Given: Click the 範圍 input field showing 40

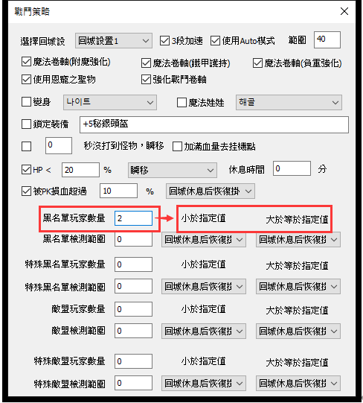Looking at the screenshot, I should pyautogui.click(x=327, y=39).
